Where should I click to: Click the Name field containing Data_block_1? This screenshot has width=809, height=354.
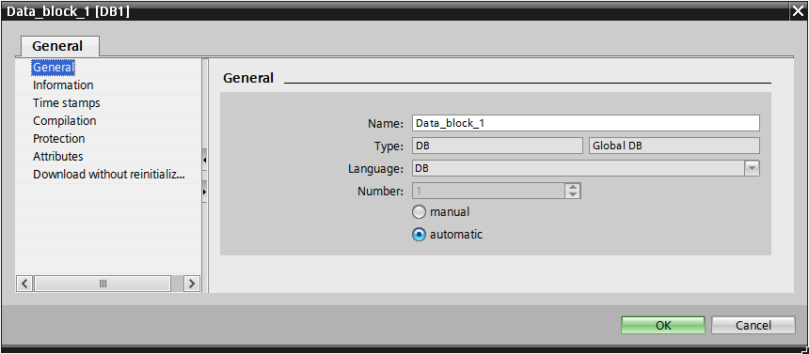(586, 123)
